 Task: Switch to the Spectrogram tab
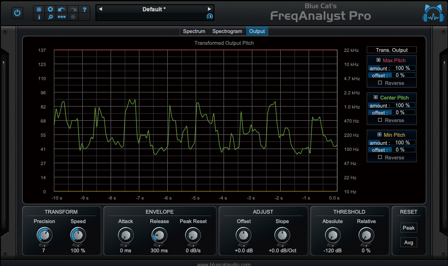click(227, 31)
